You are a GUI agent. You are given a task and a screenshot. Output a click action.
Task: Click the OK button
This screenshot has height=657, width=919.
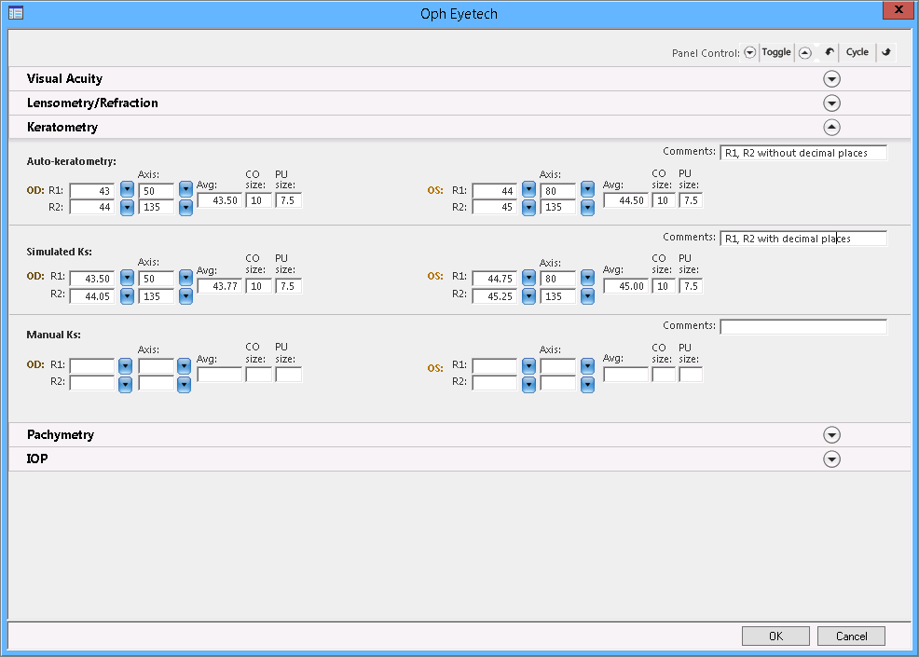click(775, 636)
